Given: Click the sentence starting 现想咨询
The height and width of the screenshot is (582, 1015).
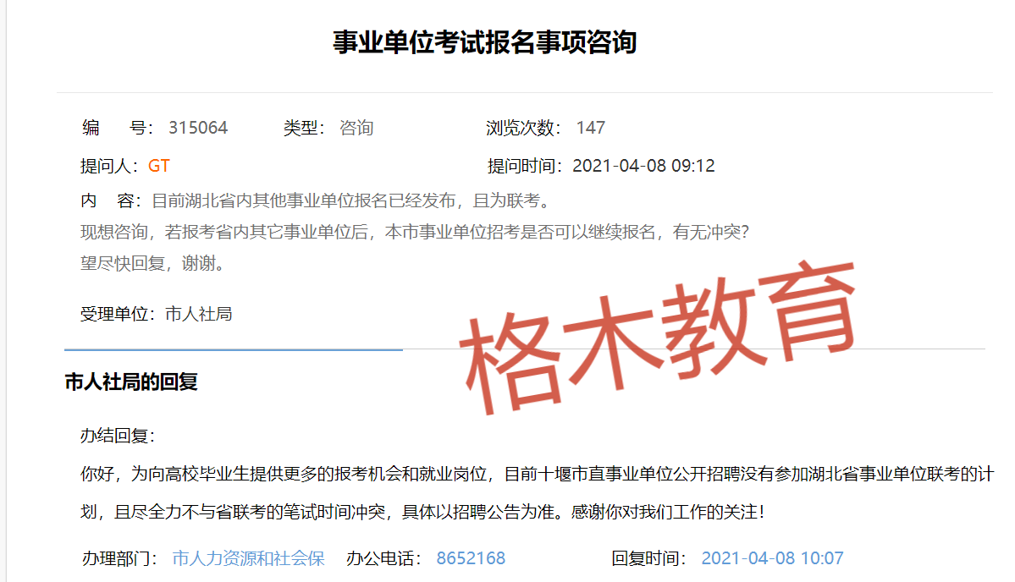Looking at the screenshot, I should coord(415,232).
